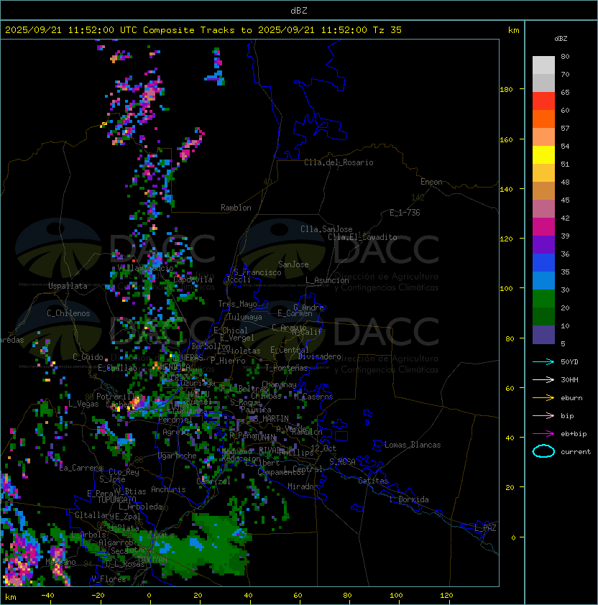Image resolution: width=598 pixels, height=605 pixels.
Task: Select the purple swatch between 39 and 36
Action: (543, 244)
